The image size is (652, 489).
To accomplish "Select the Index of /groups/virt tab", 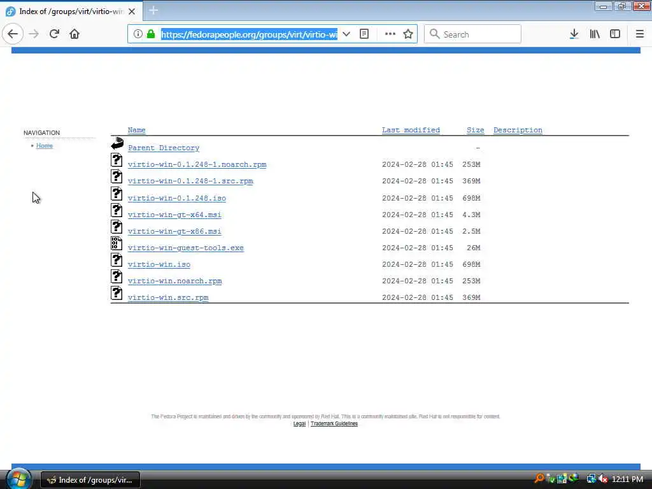I will pos(71,11).
